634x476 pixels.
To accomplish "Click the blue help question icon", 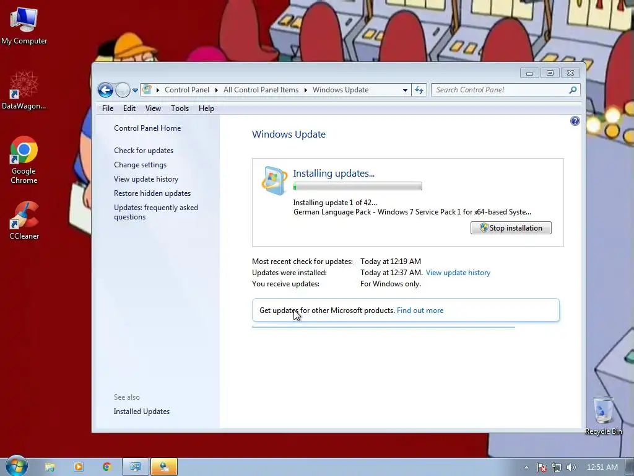I will [x=575, y=121].
